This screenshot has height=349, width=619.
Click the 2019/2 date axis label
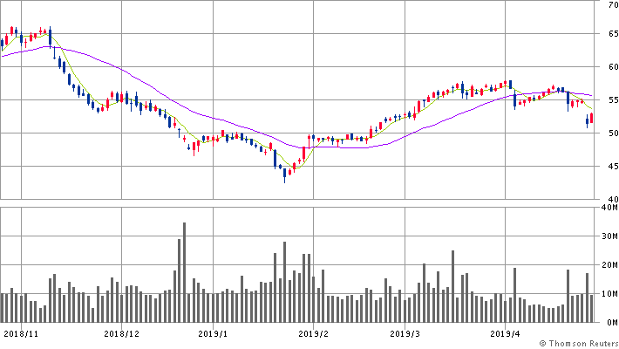click(314, 334)
